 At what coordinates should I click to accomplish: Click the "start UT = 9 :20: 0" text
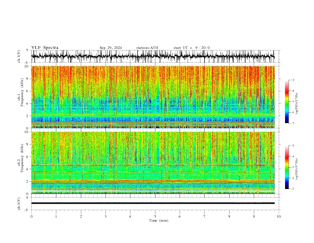tap(191, 48)
